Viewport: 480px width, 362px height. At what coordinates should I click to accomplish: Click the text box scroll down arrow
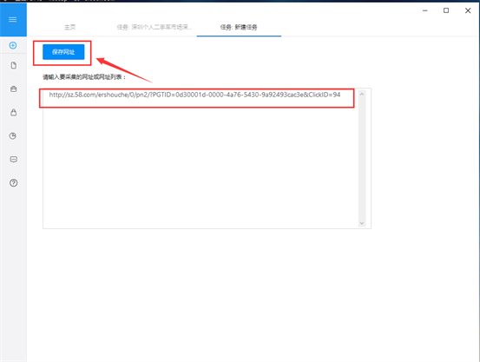[362, 223]
